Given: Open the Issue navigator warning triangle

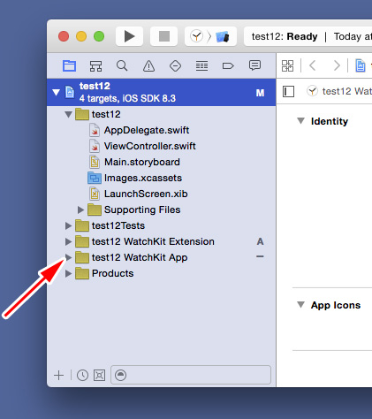Looking at the screenshot, I should pos(148,65).
